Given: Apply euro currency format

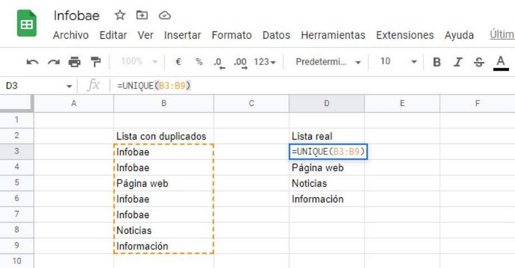Looking at the screenshot, I should click(x=179, y=62).
